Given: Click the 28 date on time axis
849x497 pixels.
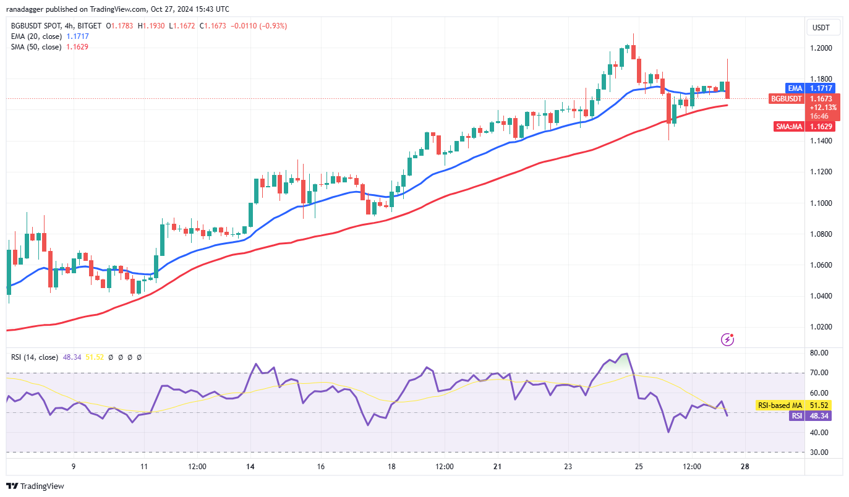Looking at the screenshot, I should (744, 467).
